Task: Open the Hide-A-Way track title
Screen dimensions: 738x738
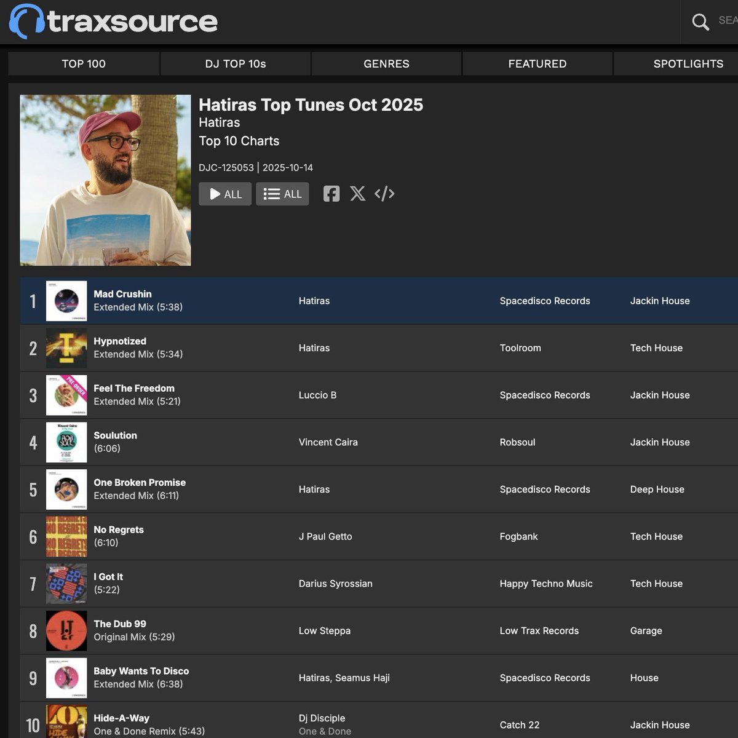Action: click(x=121, y=718)
